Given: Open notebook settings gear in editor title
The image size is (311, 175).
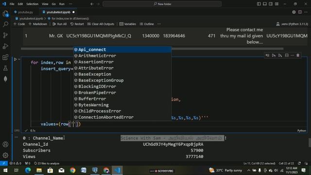Looking at the screenshot, I should click(294, 12).
